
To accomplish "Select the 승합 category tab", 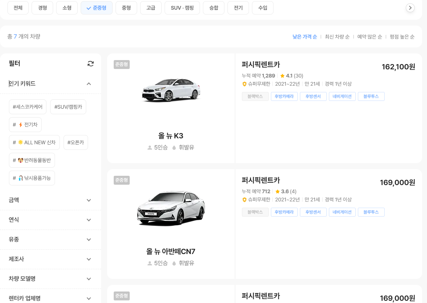I will 214,8.
